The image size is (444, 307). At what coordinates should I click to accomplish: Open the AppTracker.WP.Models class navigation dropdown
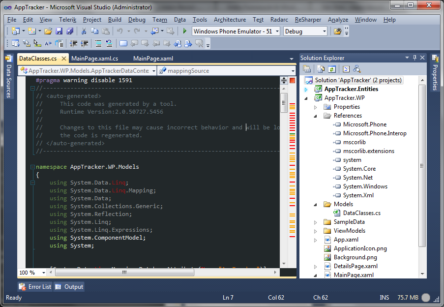pos(154,71)
